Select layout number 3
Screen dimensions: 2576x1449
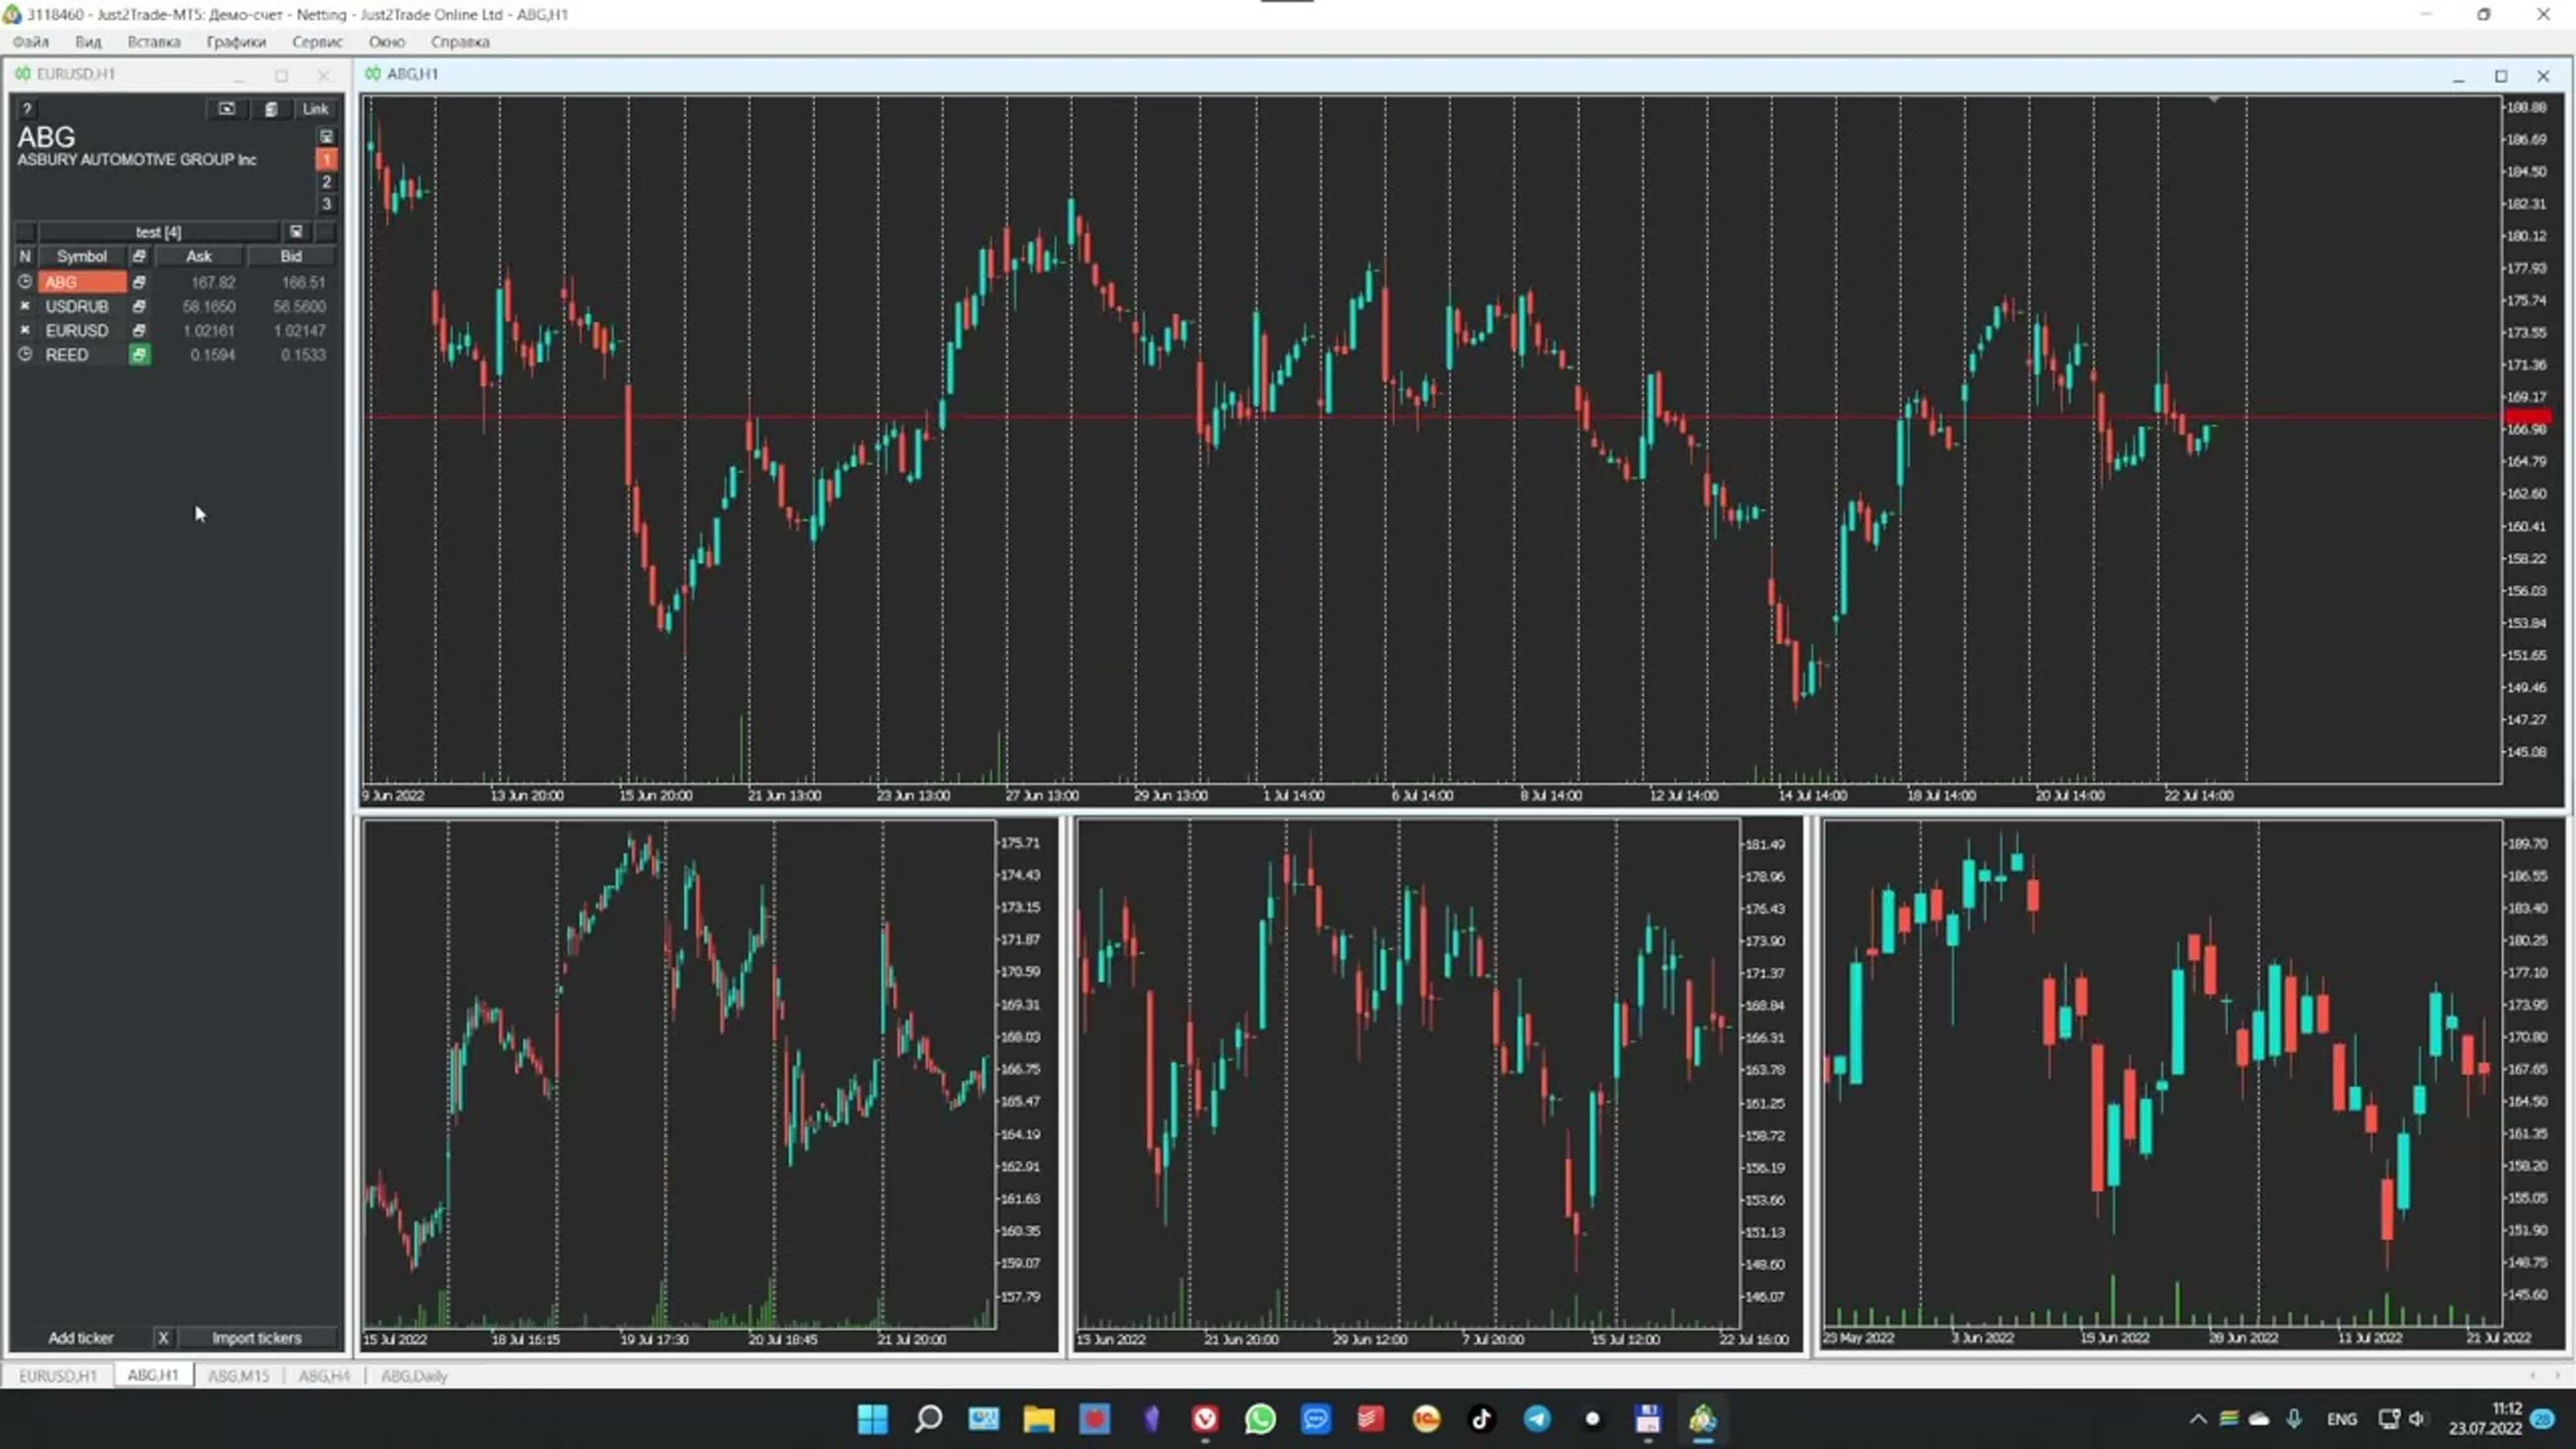click(x=326, y=204)
